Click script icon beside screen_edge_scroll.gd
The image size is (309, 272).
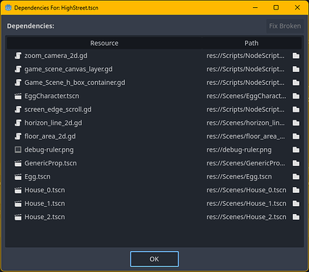pos(18,110)
